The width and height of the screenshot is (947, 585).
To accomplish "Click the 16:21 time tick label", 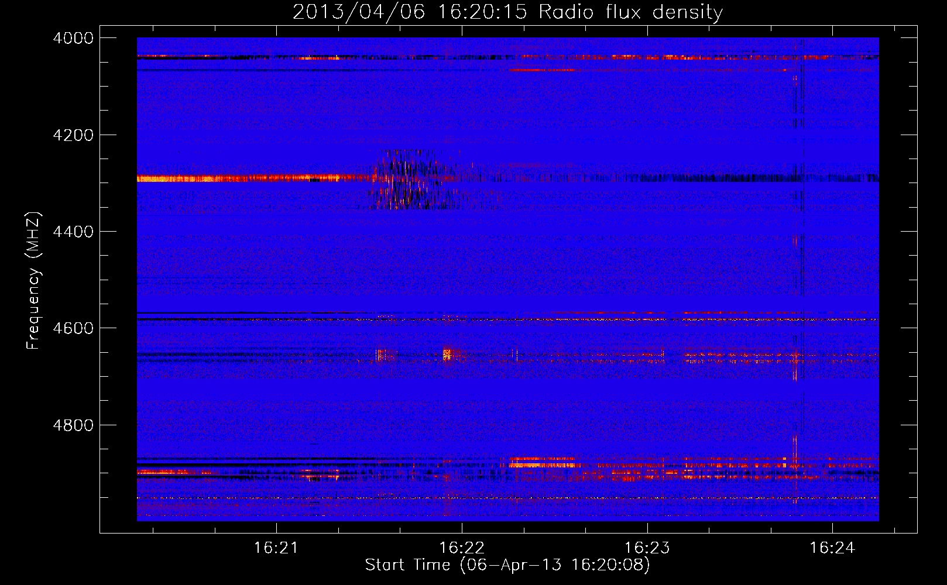I will pos(276,548).
